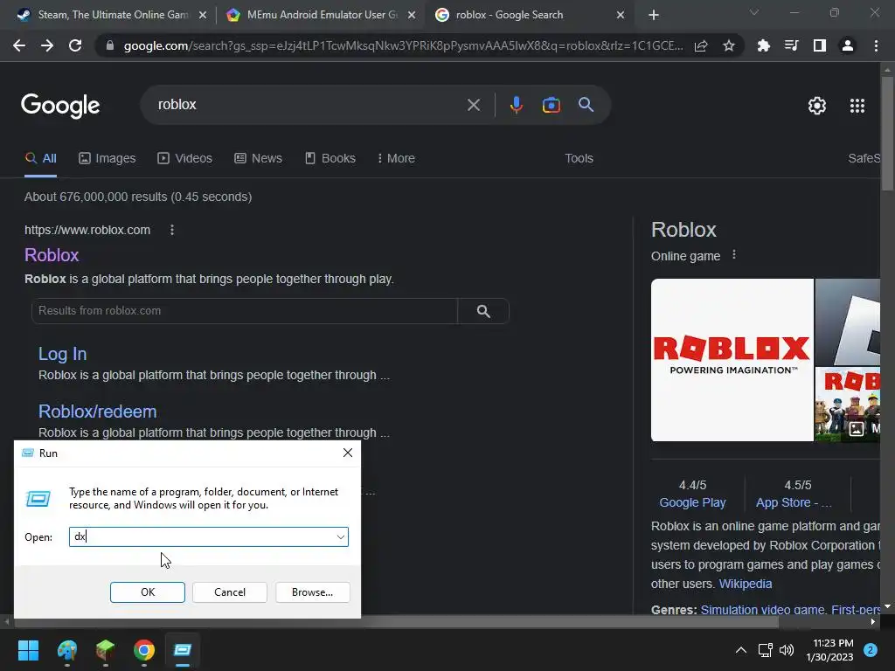
Task: Open the Roblox Powering Imagination image
Action: click(x=732, y=360)
